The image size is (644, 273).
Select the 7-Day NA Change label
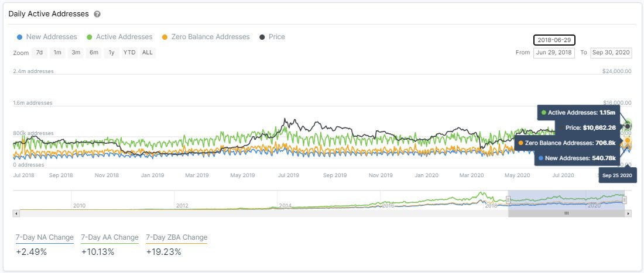[44, 237]
